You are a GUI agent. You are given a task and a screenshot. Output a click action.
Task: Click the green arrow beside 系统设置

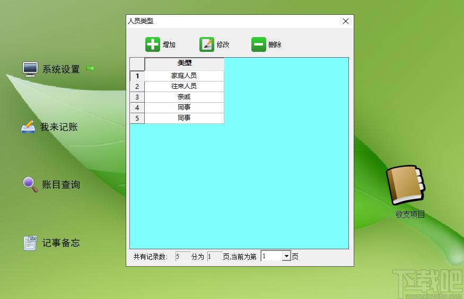[x=90, y=69]
